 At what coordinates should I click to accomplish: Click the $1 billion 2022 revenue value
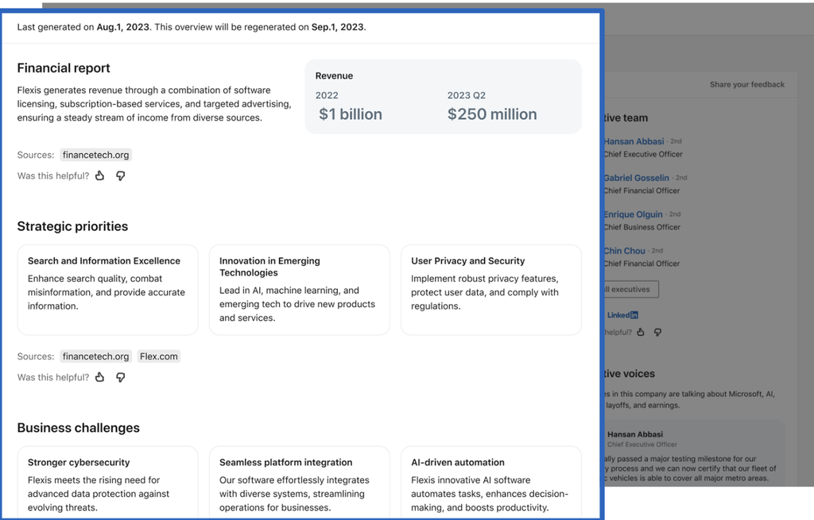click(x=351, y=114)
